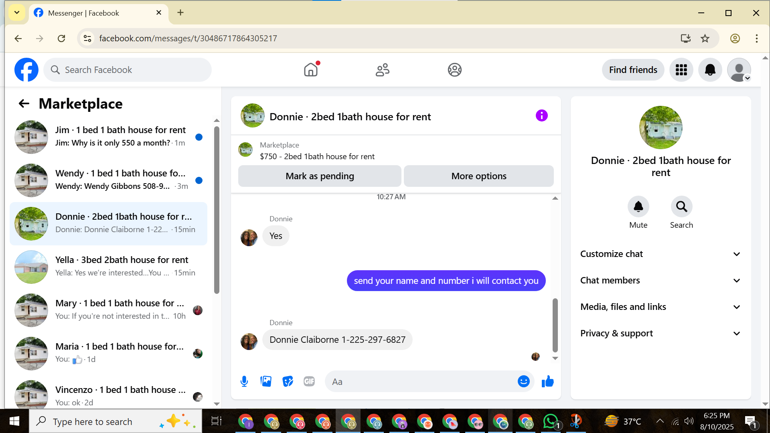
Task: Click the voice clip microphone icon
Action: [244, 381]
